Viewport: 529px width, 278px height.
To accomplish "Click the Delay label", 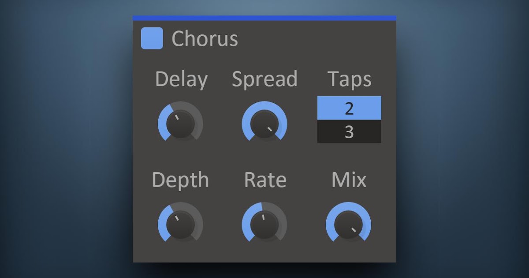I will pyautogui.click(x=181, y=80).
